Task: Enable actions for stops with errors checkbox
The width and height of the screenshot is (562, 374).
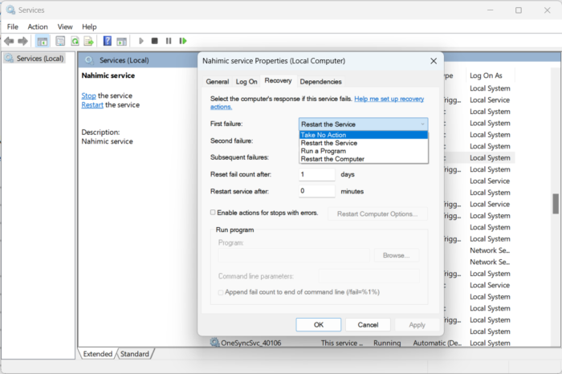Action: [x=213, y=213]
